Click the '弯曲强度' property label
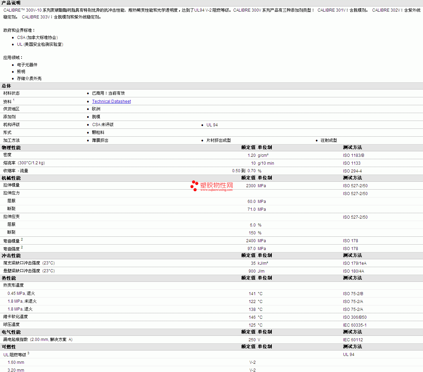 tap(12, 249)
